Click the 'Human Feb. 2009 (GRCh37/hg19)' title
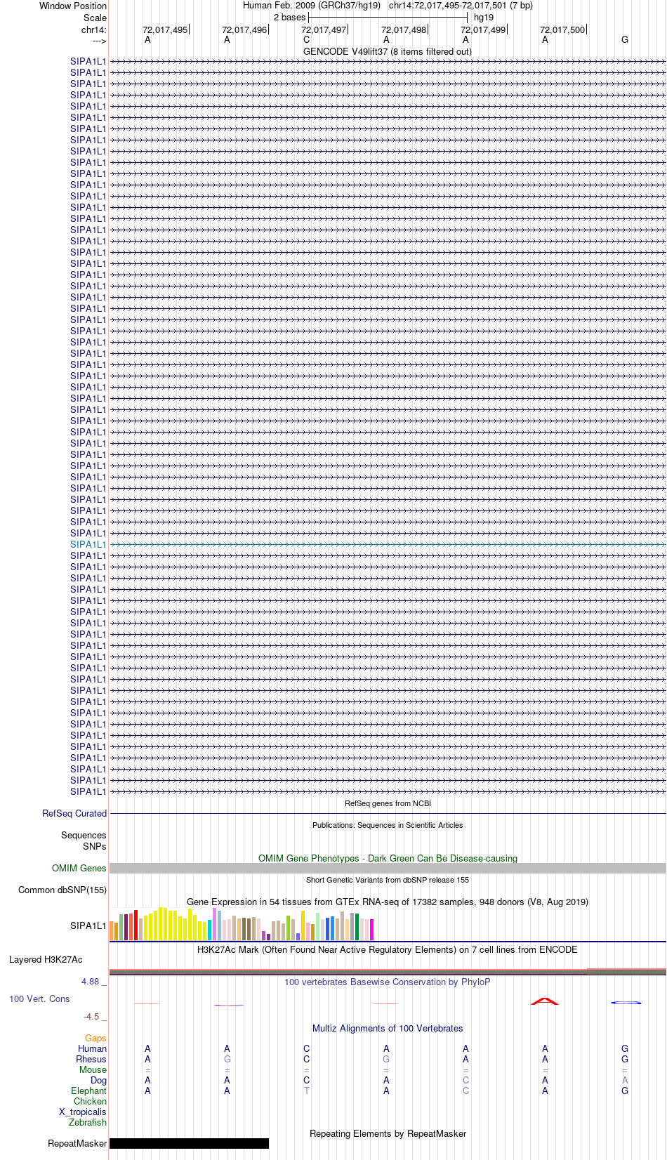Viewport: 667px width, 1160px height. click(312, 5)
